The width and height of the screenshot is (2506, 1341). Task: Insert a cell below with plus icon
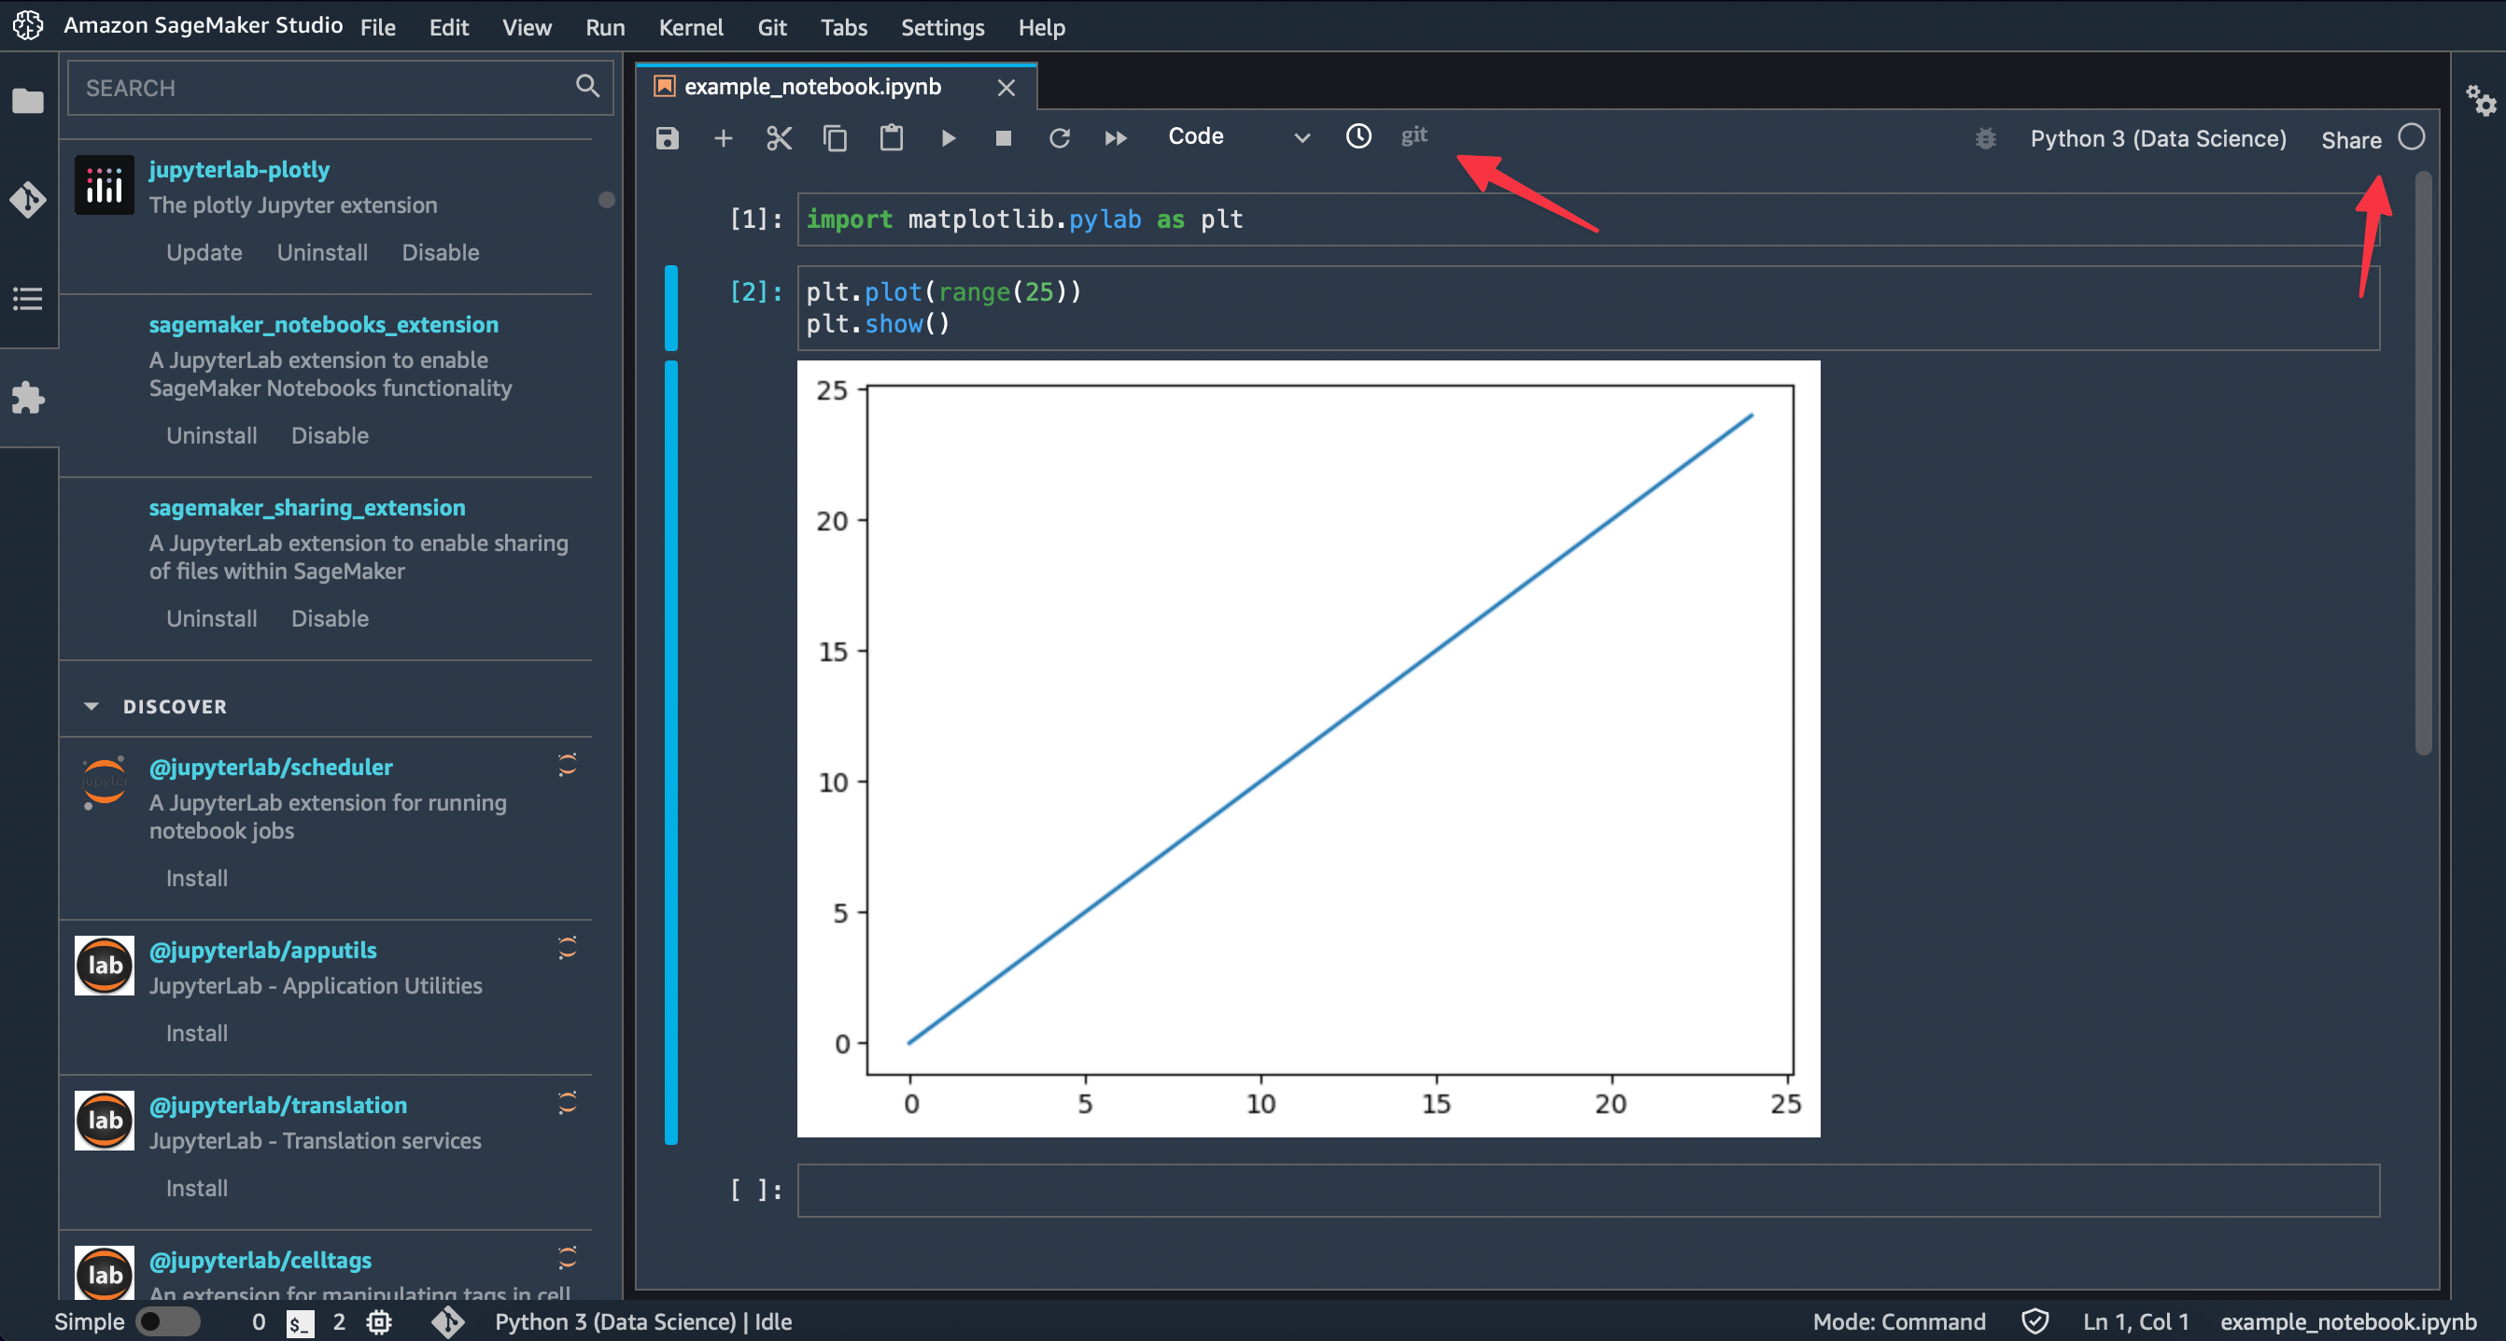coord(723,138)
